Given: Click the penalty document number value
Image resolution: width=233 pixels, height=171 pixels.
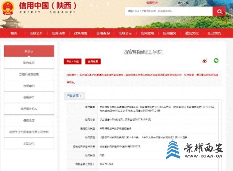Looking at the screenshot, I should tap(120, 146).
